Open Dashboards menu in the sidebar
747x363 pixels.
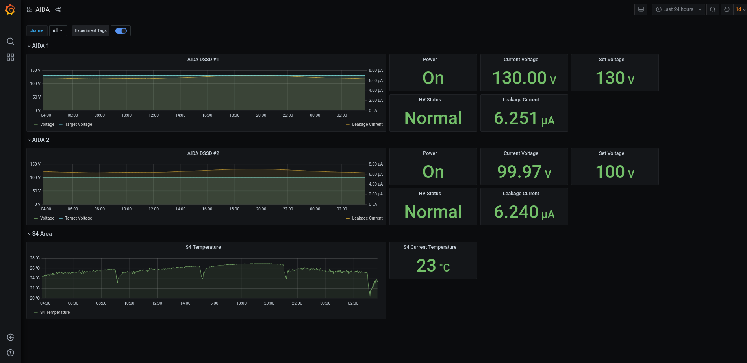click(11, 57)
